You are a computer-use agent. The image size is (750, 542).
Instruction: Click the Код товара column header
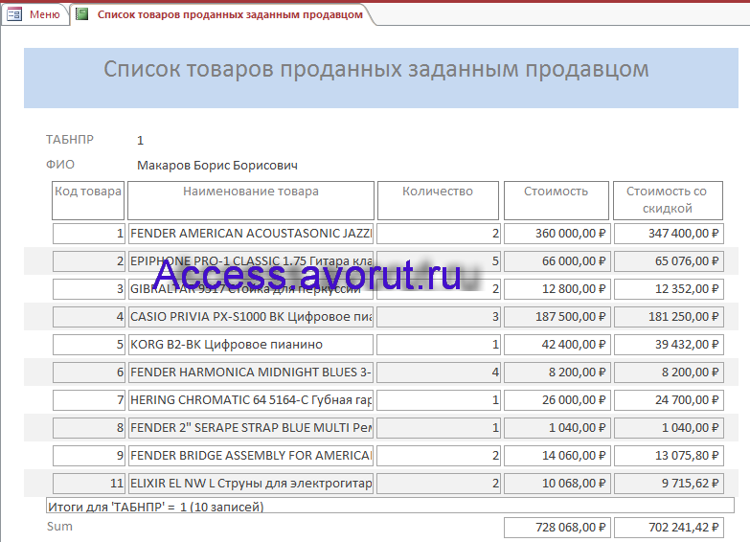click(x=88, y=200)
